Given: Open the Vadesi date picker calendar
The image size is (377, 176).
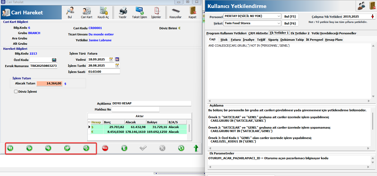Looking at the screenshot, I should coord(111,59).
